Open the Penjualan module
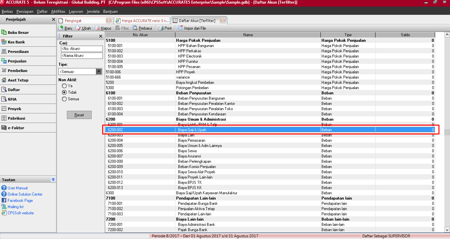 pos(17,61)
